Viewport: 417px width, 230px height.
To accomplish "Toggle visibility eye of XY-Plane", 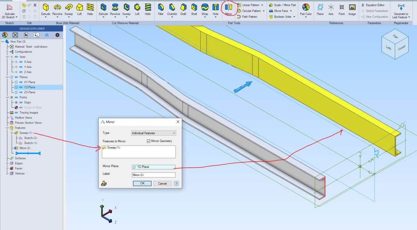I will [21, 82].
